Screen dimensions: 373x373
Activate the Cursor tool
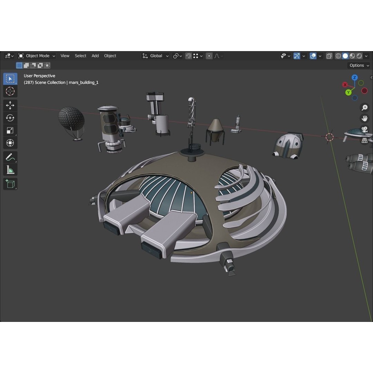[x=10, y=91]
